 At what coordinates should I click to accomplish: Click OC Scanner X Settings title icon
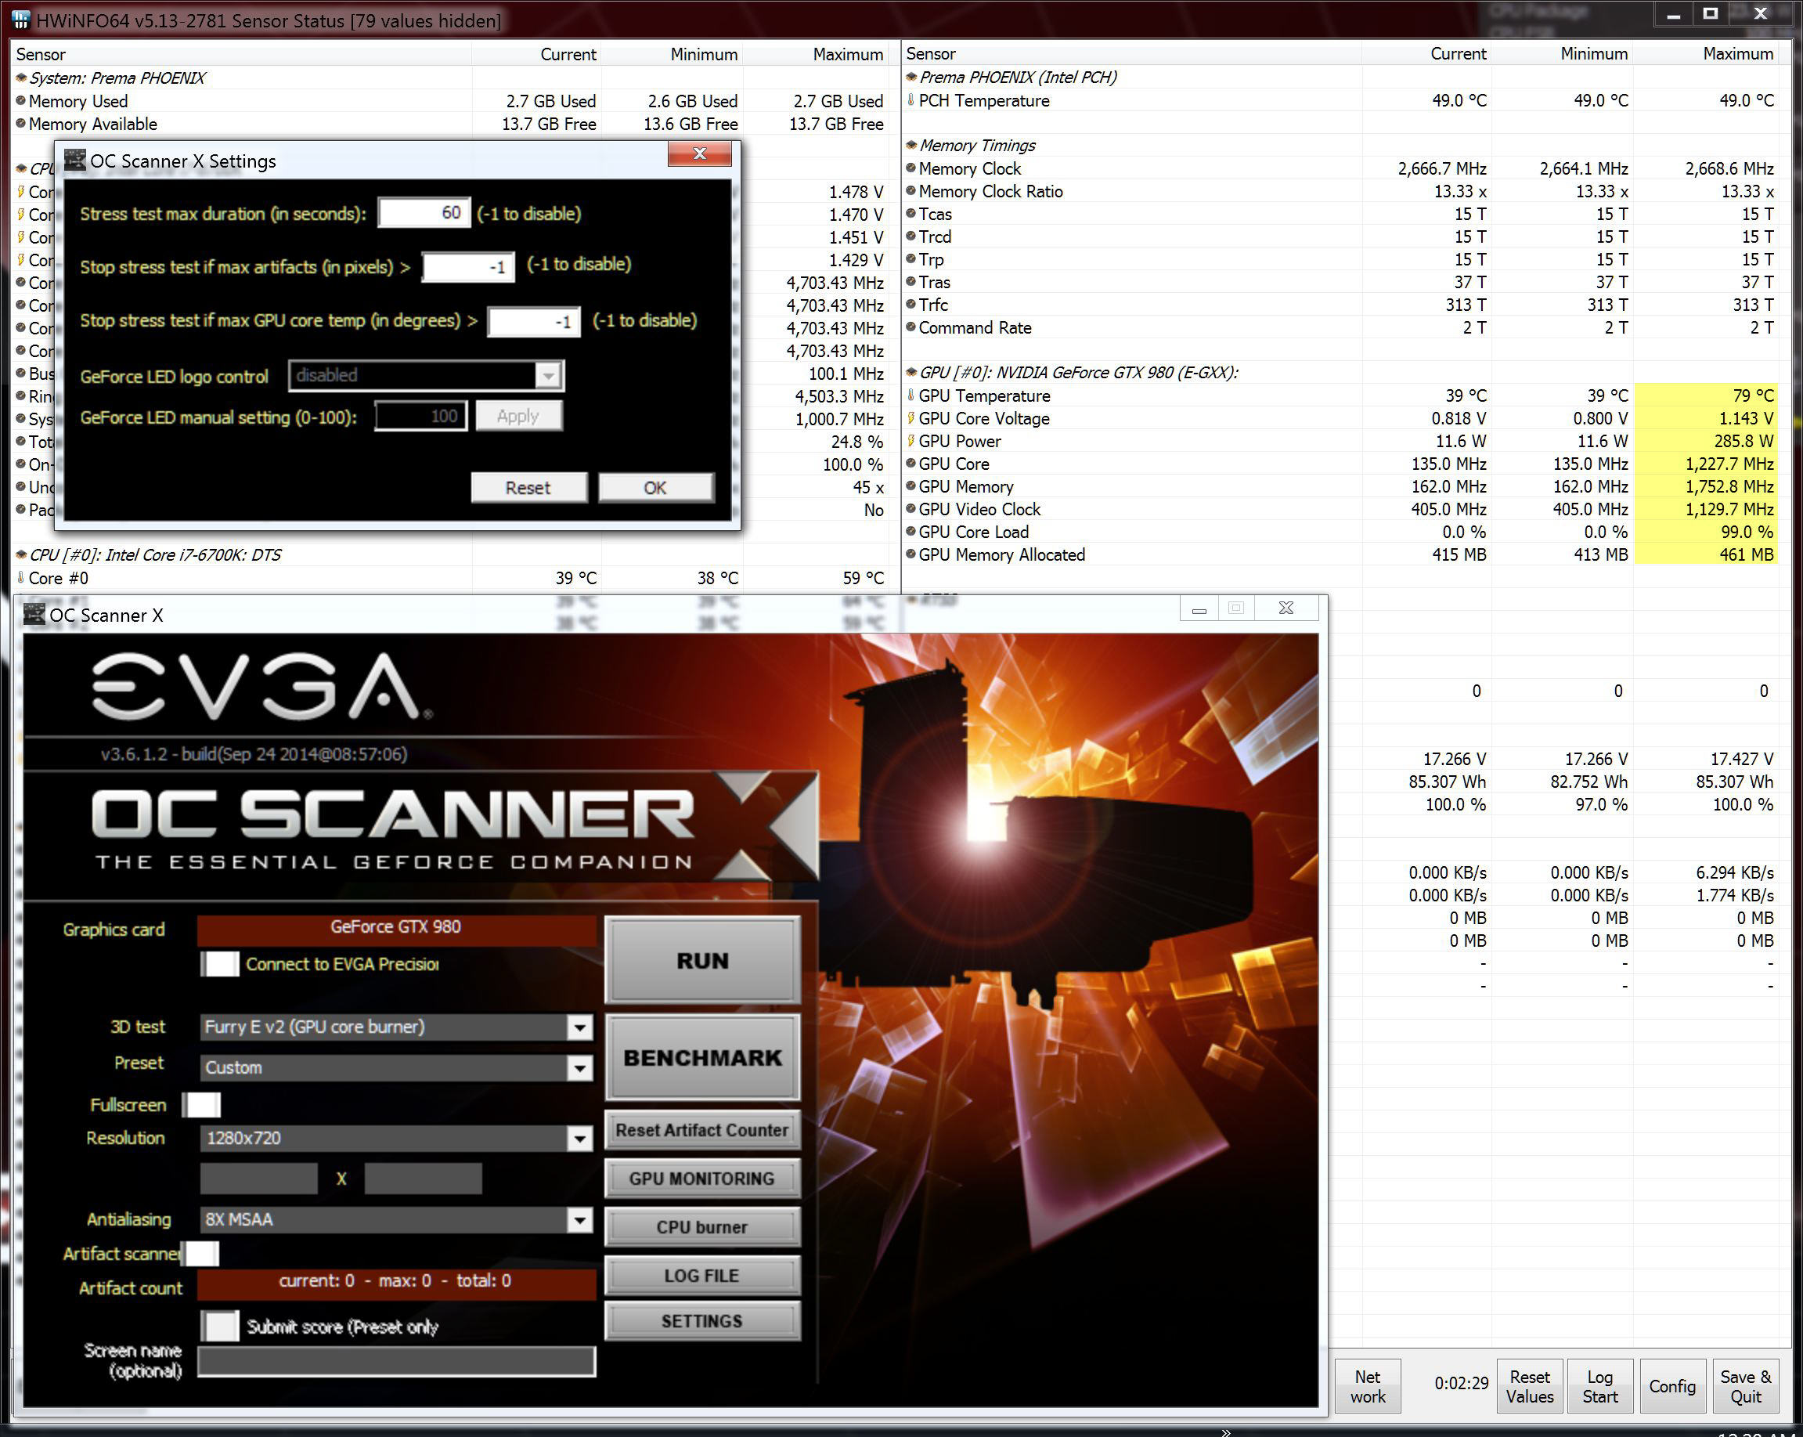(75, 160)
